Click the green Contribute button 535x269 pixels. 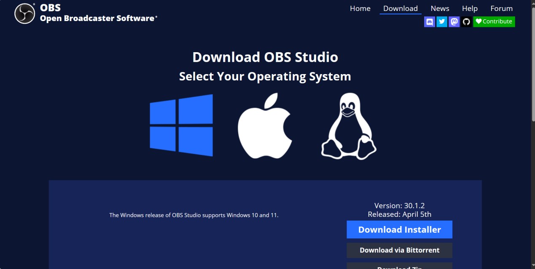[494, 21]
